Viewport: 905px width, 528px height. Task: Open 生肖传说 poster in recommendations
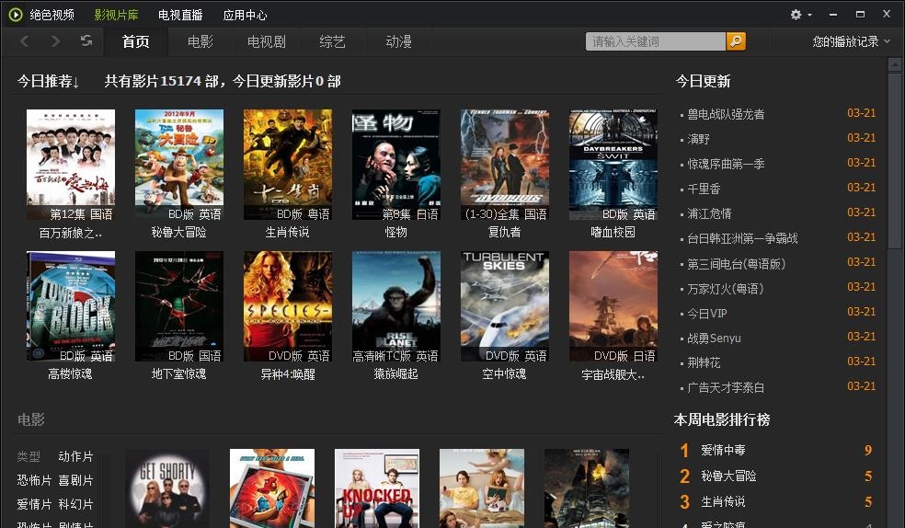pyautogui.click(x=288, y=165)
